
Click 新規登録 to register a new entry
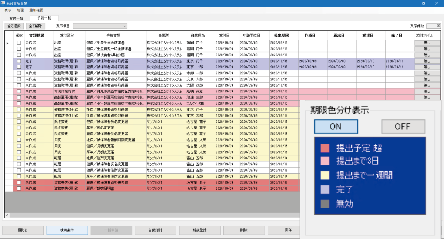[x=199, y=230]
